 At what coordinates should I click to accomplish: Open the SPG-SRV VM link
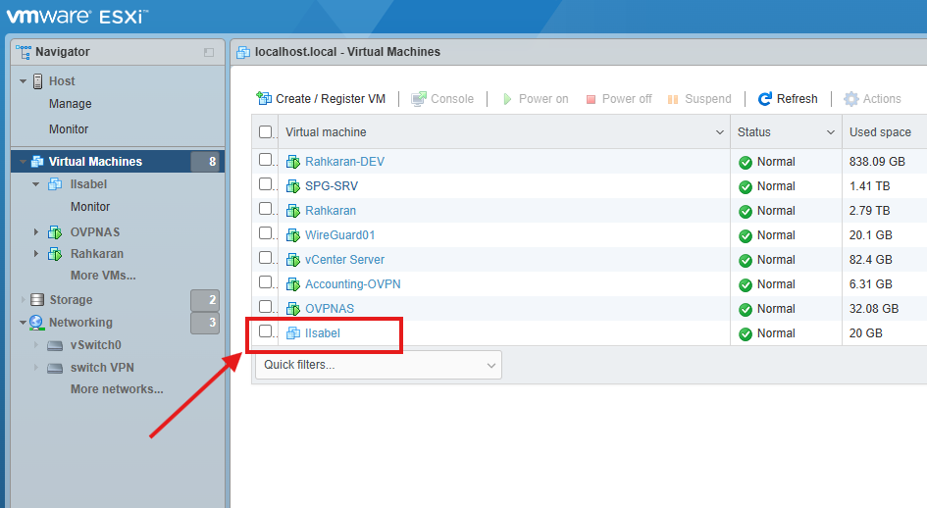(332, 186)
